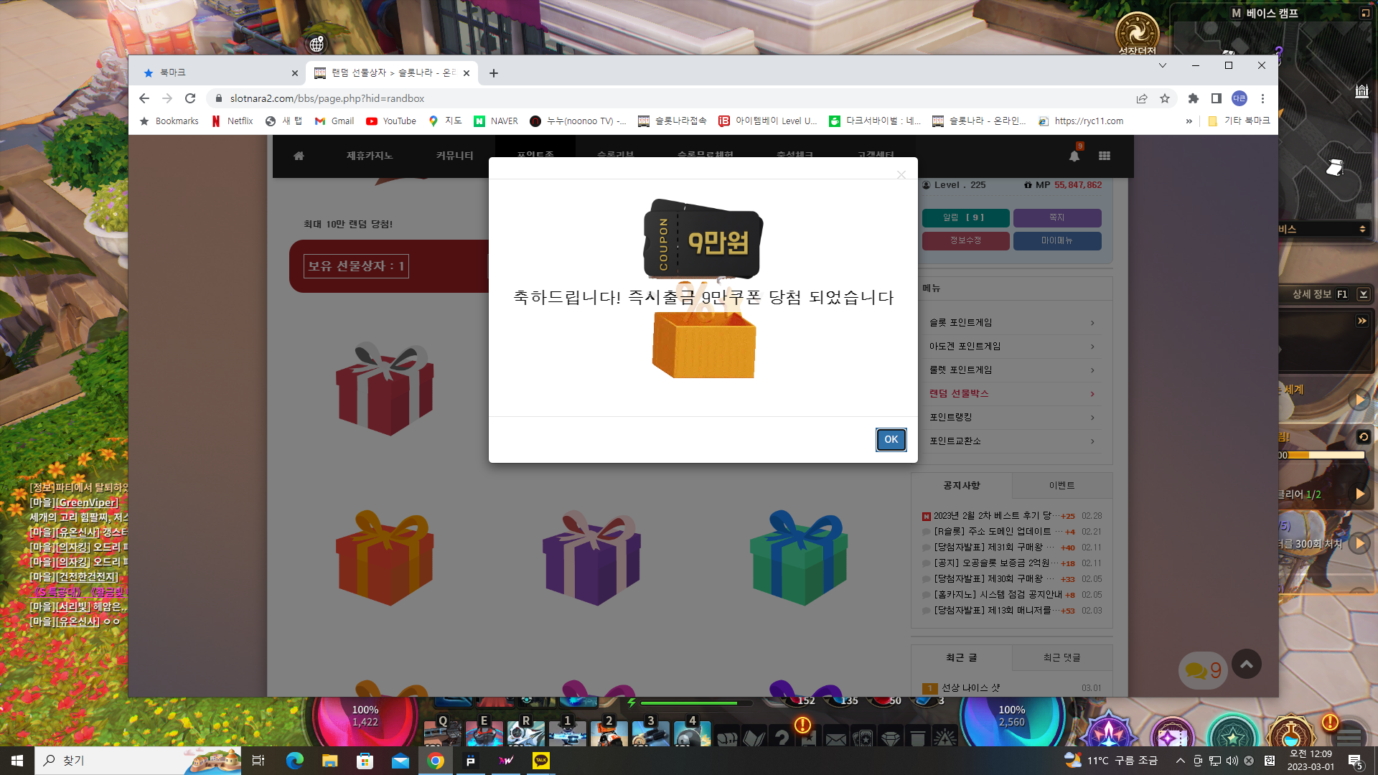Pick the purple gift box

[592, 557]
